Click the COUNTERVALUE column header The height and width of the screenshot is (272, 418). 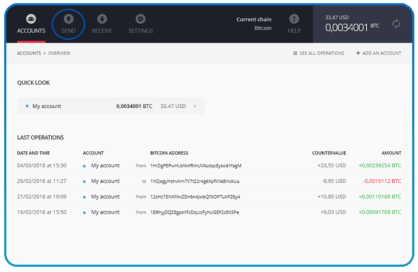click(329, 153)
